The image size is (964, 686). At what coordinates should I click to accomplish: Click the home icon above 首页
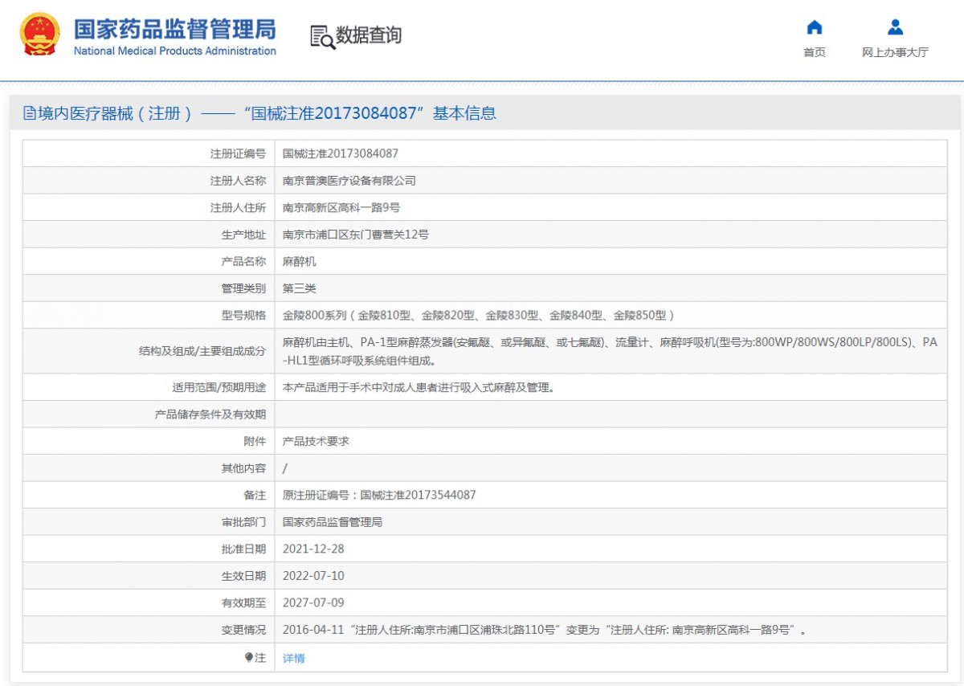tap(814, 28)
